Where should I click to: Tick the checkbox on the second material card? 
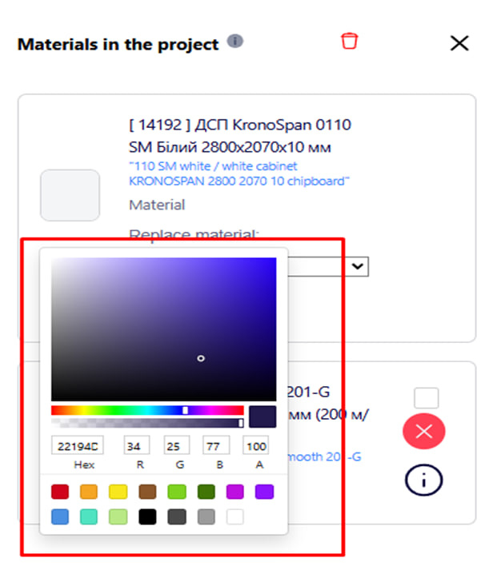coord(427,398)
